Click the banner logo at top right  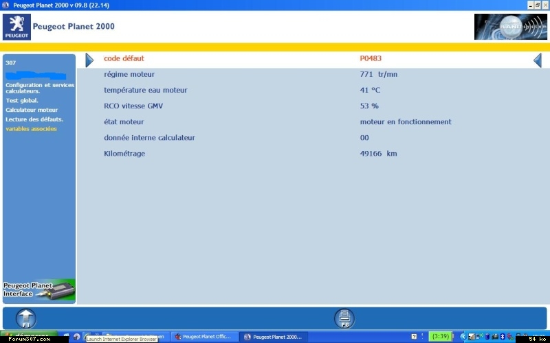coord(510,27)
